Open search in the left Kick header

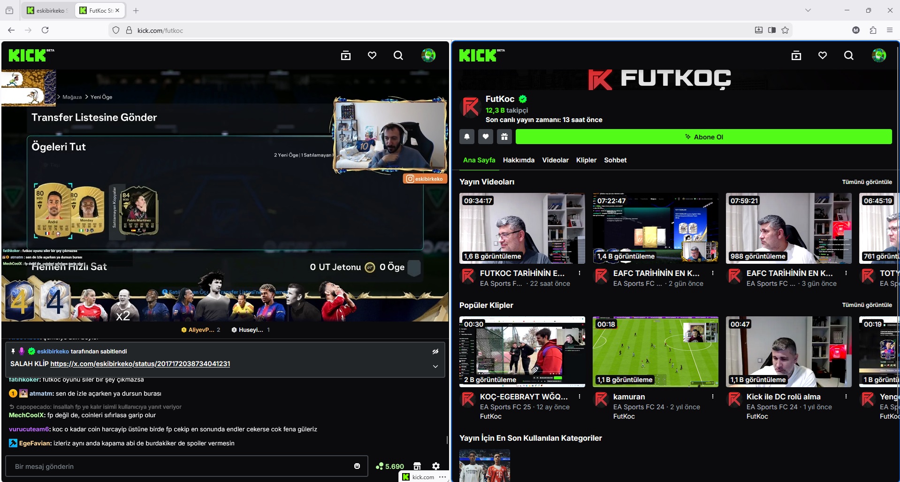point(398,55)
